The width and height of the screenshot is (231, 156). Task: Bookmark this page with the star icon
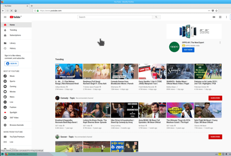tap(216, 11)
